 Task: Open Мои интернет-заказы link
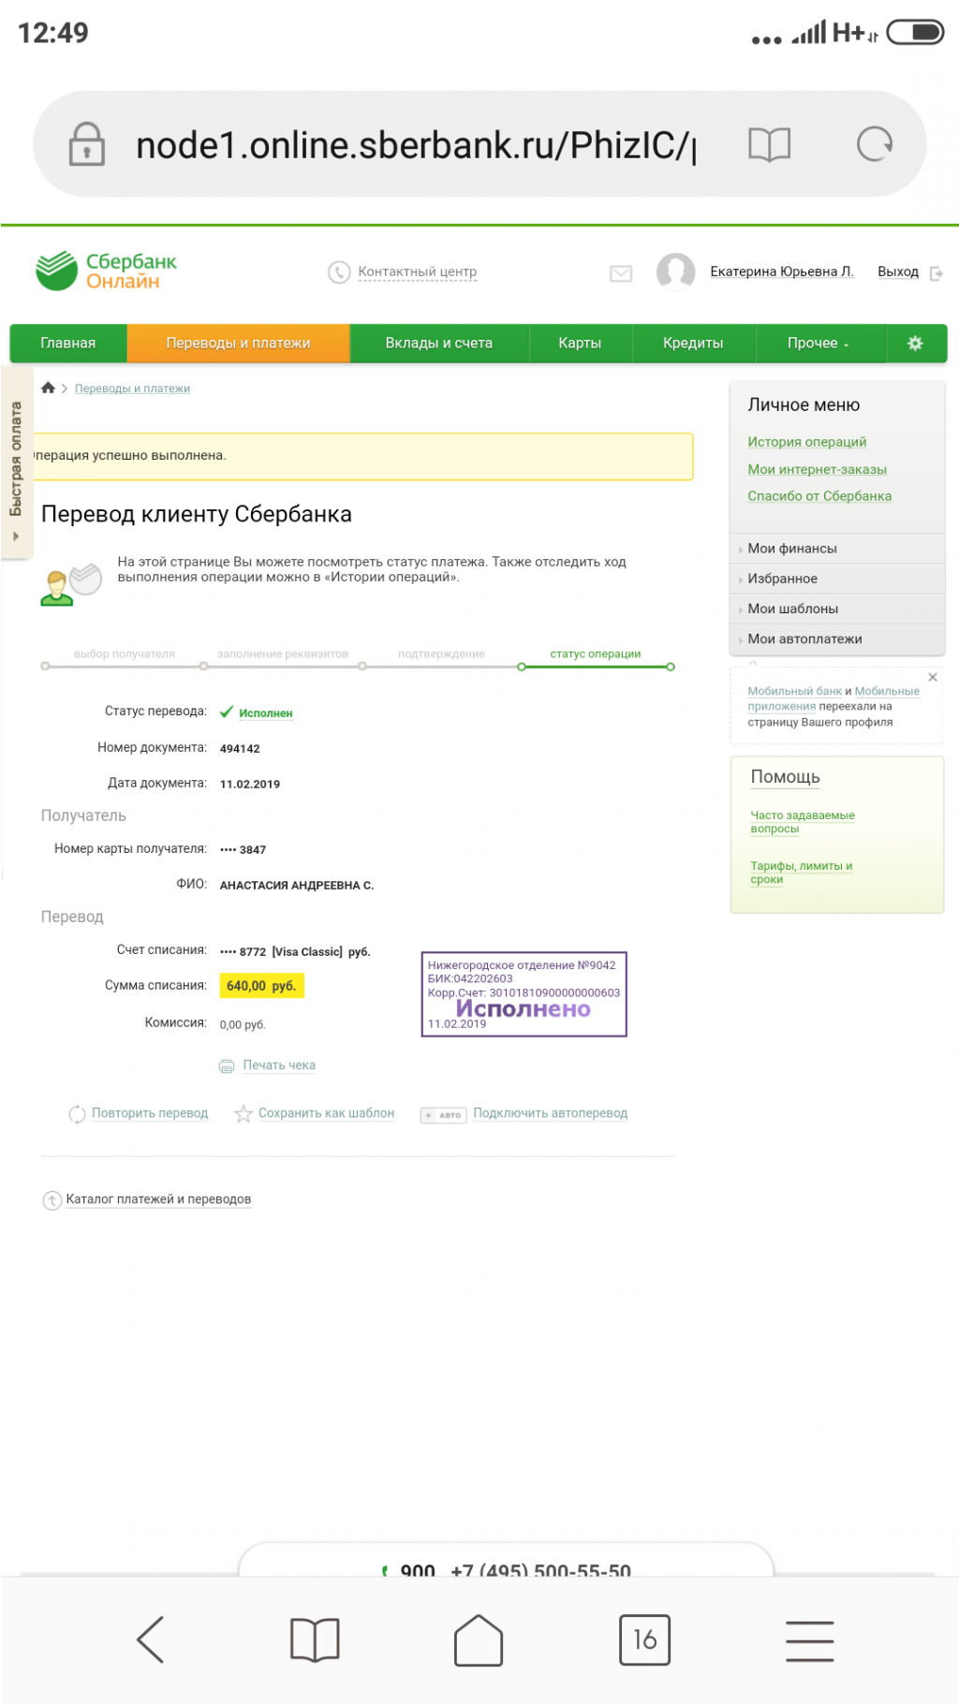pyautogui.click(x=818, y=469)
